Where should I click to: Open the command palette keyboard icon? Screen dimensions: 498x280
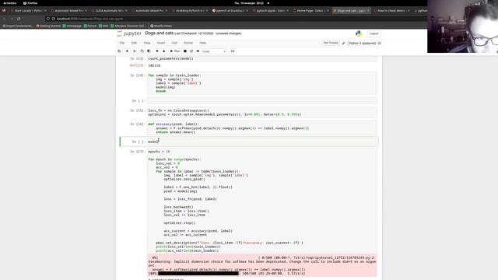(x=233, y=51)
